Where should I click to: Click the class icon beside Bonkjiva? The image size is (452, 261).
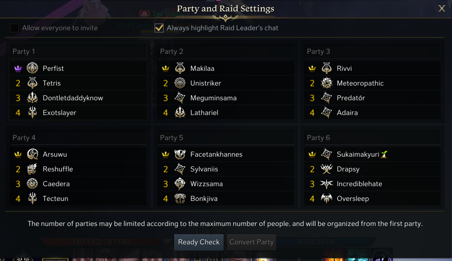click(180, 198)
